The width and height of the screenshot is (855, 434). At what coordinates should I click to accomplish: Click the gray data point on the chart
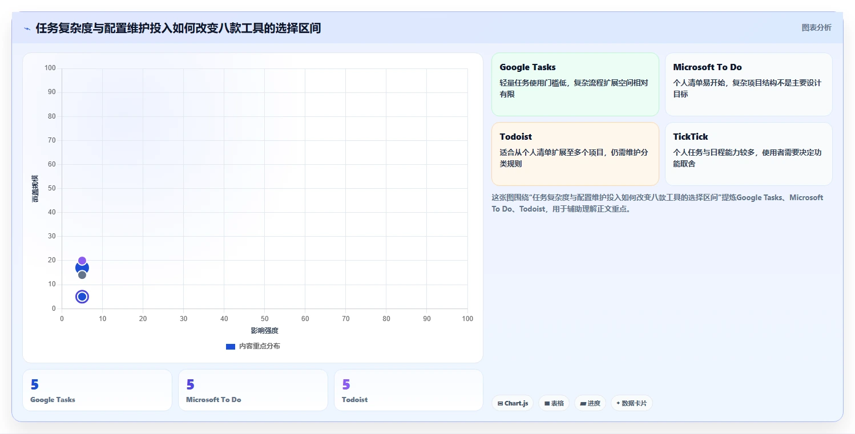click(x=82, y=275)
